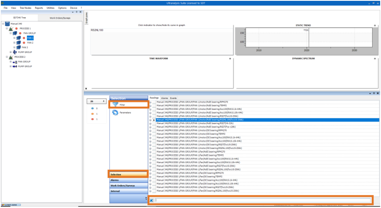Maximize the Static Trend graph panel
The height and width of the screenshot is (208, 381).
click(x=375, y=26)
